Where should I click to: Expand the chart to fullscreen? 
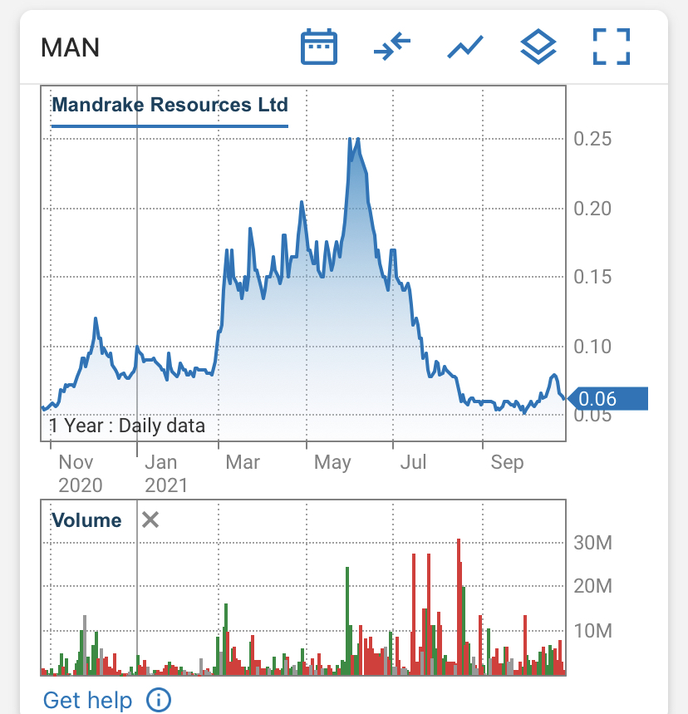(x=612, y=47)
